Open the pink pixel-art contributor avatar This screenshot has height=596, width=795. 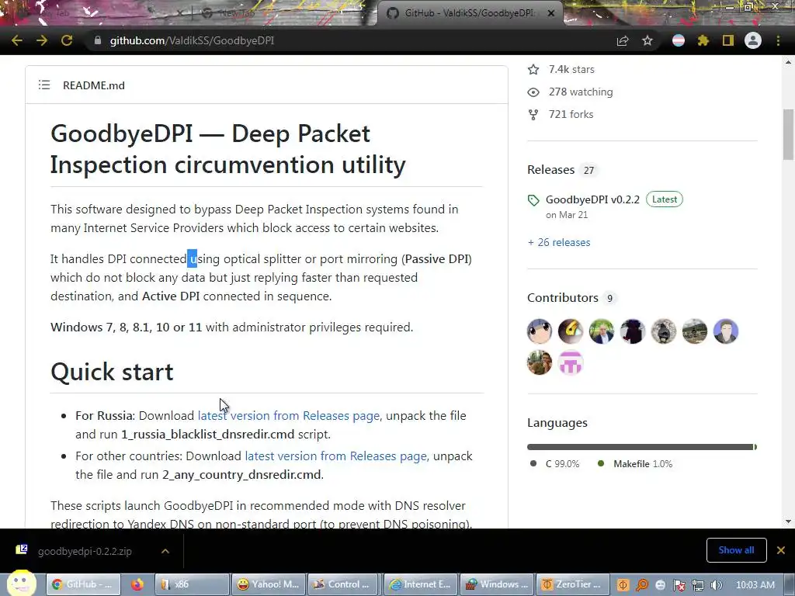pyautogui.click(x=571, y=363)
